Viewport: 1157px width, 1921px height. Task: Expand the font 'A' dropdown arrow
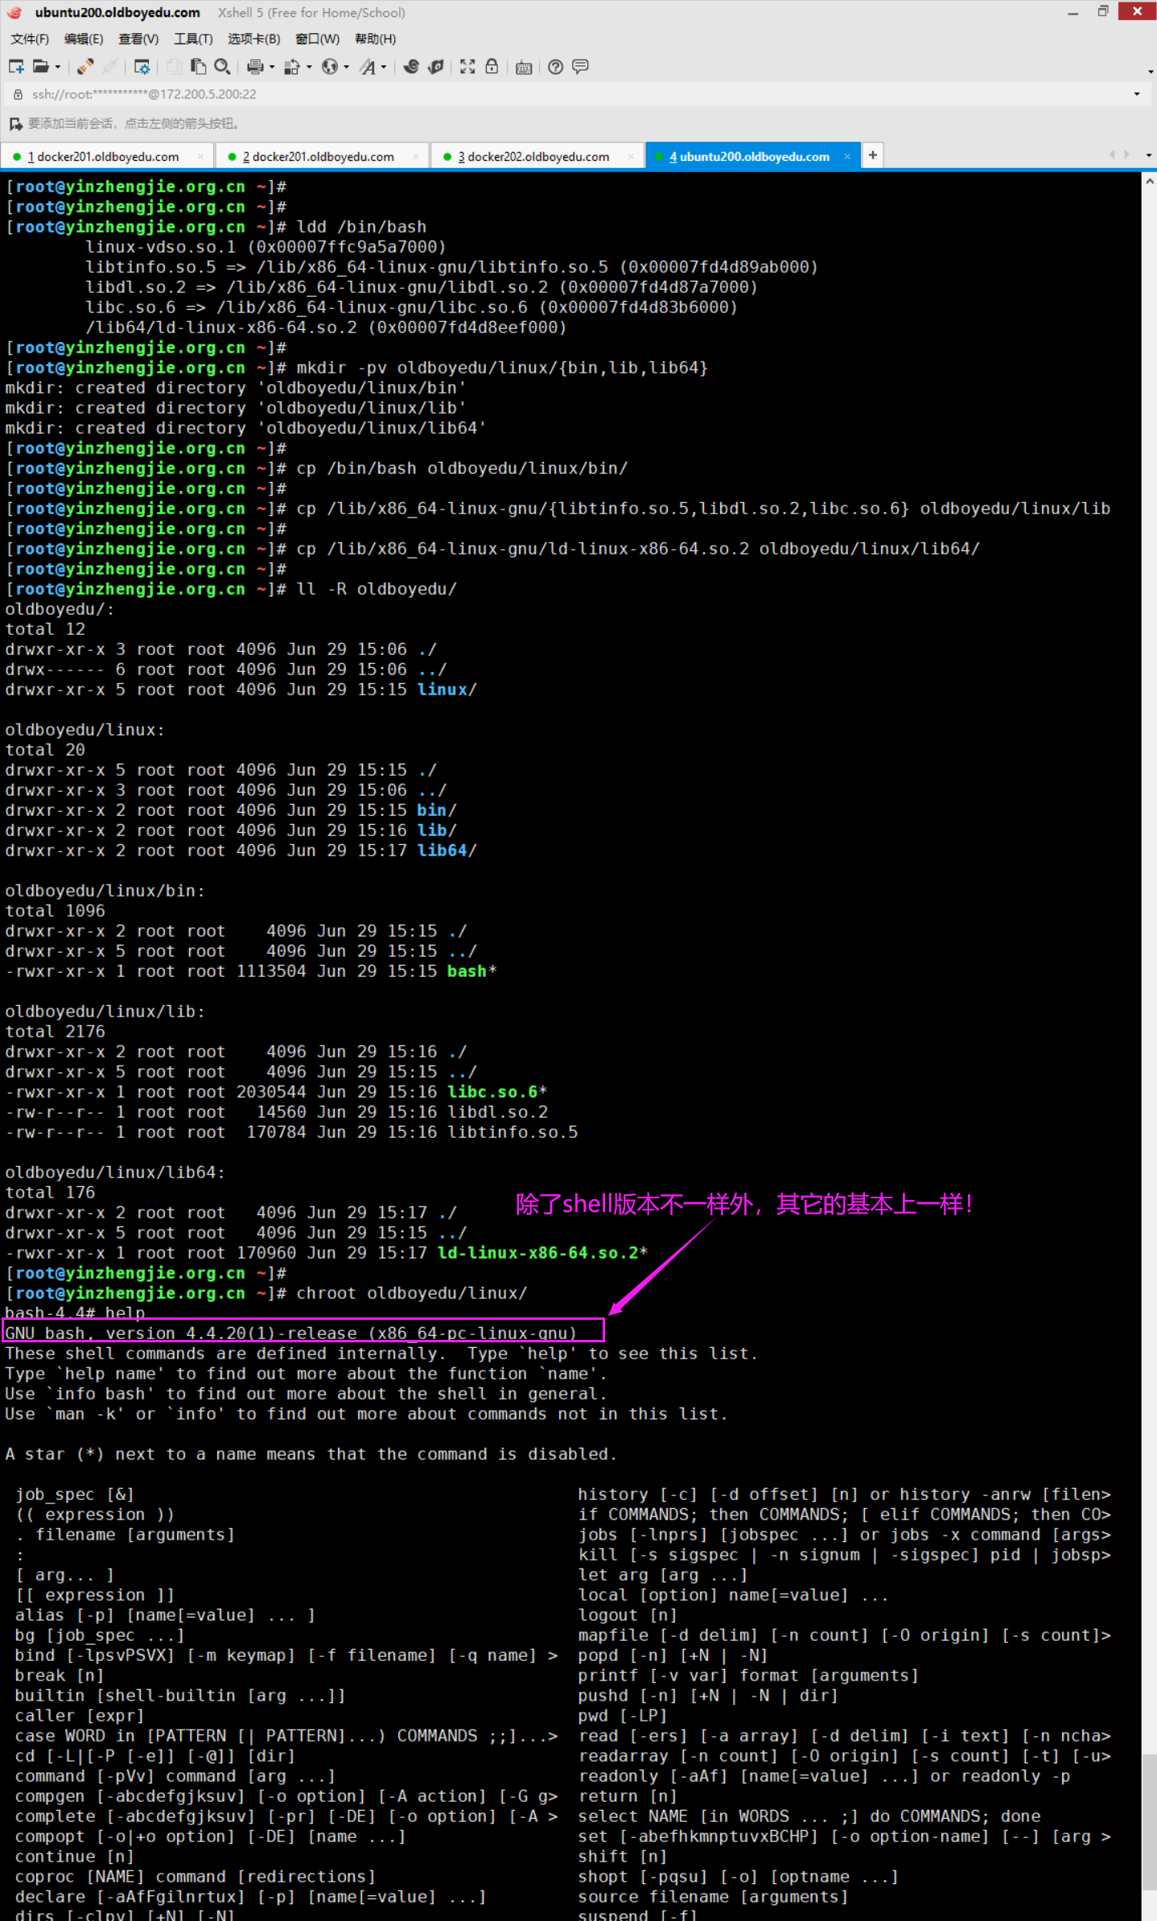pyautogui.click(x=384, y=68)
